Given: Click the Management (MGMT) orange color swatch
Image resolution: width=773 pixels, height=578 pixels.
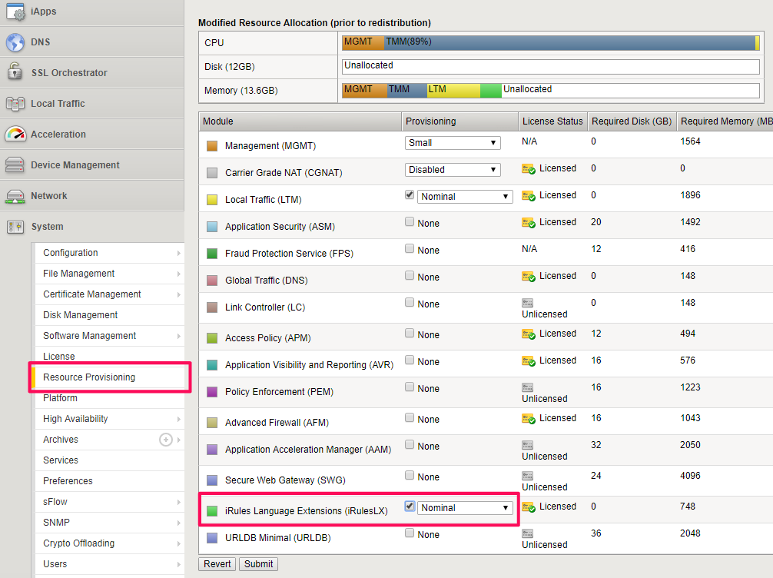Looking at the screenshot, I should point(212,146).
